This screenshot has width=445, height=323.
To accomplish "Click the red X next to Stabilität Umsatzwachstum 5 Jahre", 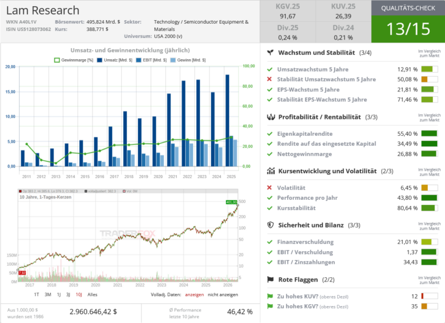I will [x=269, y=79].
